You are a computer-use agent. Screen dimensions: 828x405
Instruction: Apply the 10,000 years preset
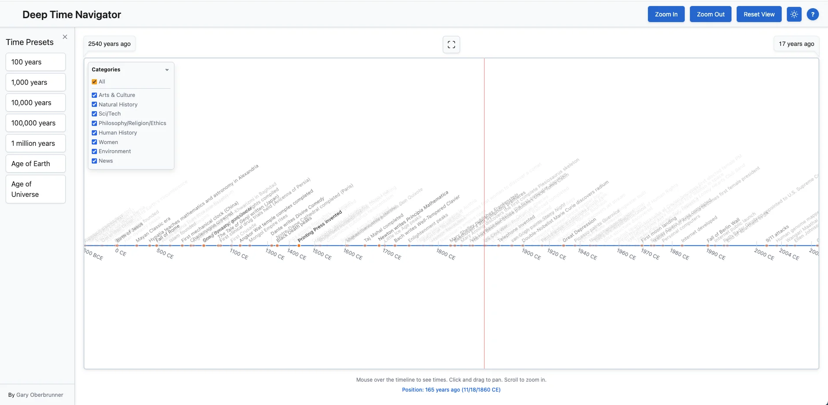coord(35,102)
